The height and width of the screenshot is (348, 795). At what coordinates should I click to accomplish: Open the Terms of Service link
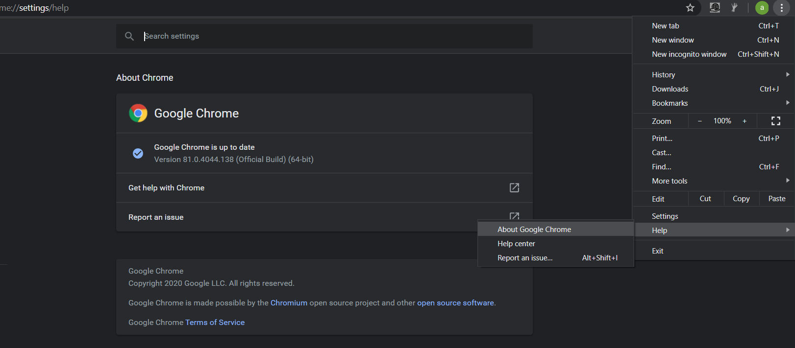215,323
